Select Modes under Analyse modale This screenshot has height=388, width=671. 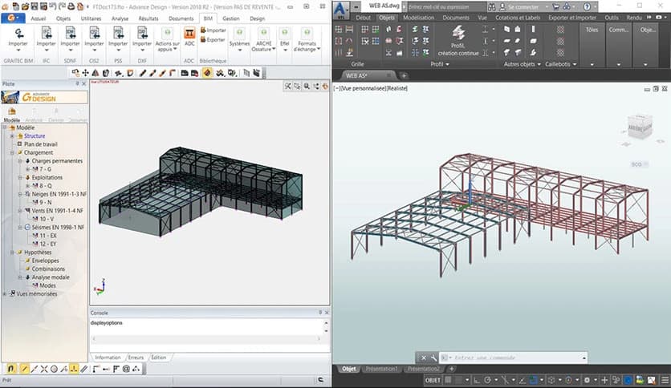click(47, 285)
